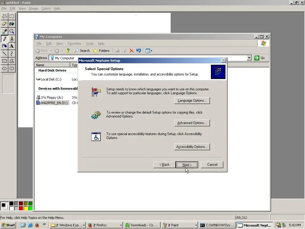Click the Forward arrow in My Computer toolbar
Screen dimensions: 305x229
57,51
